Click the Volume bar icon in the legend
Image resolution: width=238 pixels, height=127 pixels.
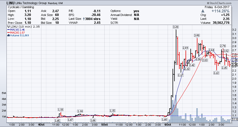[x=8, y=35]
